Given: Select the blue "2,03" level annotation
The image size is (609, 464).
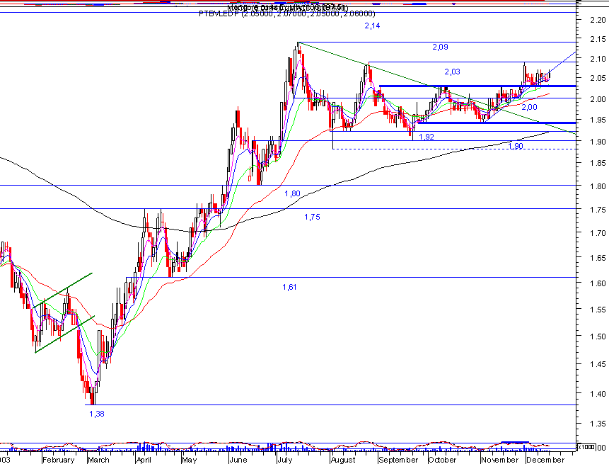Looking at the screenshot, I should coord(452,72).
